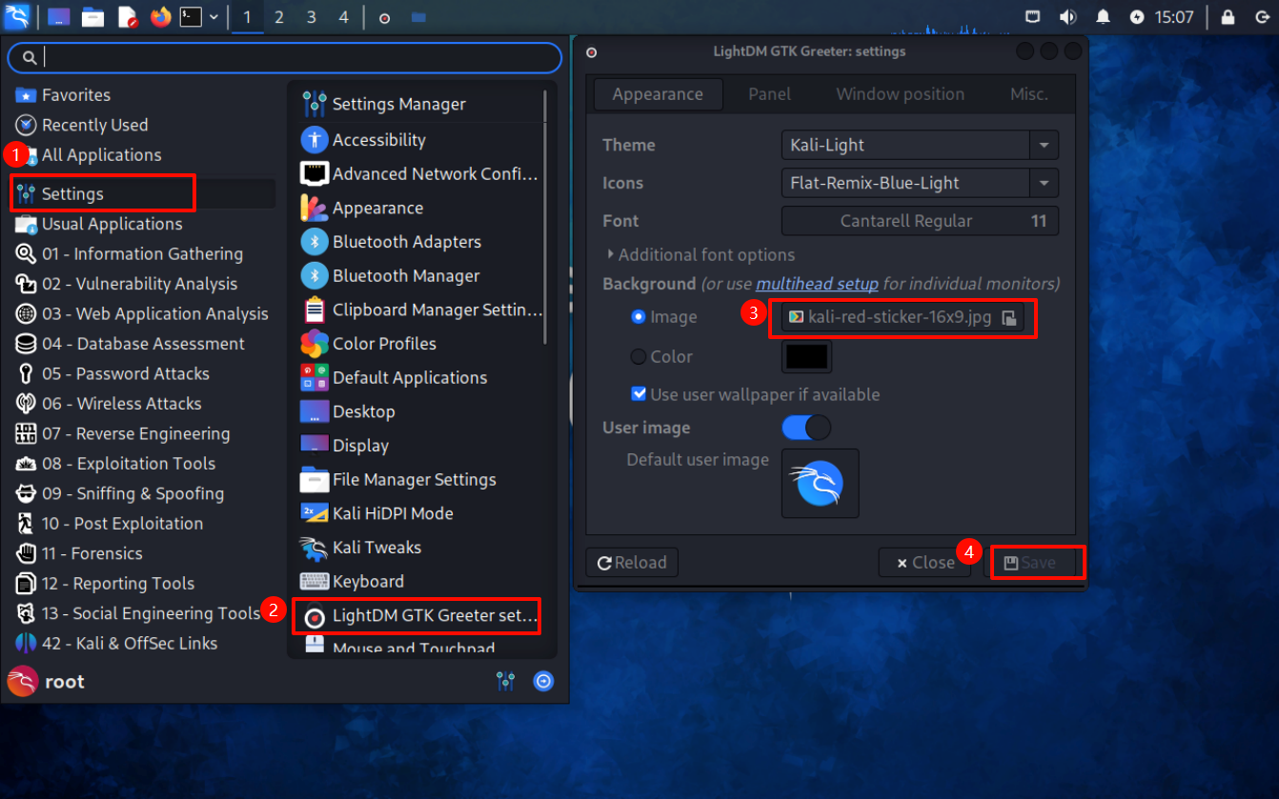Click the black background color swatch
The image size is (1279, 799).
pyautogui.click(x=806, y=357)
